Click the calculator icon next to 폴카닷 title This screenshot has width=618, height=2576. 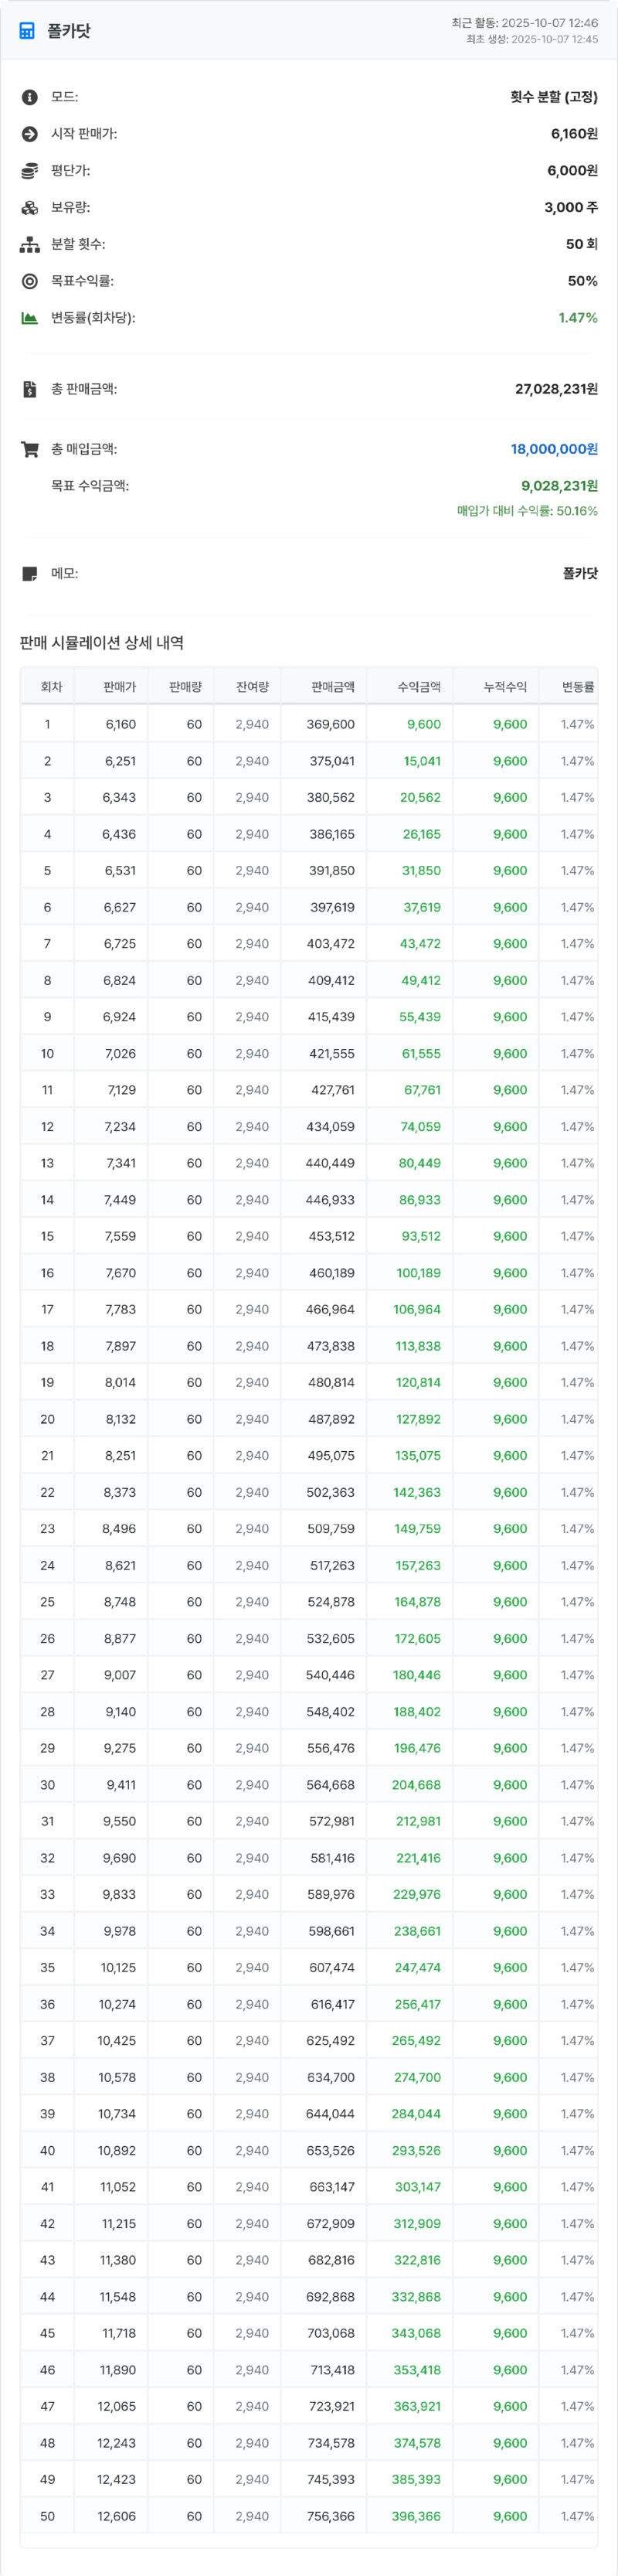pyautogui.click(x=27, y=31)
